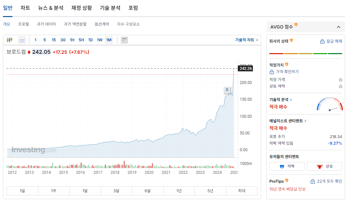Set chart interval to 1M
This screenshot has width=352, height=205.
pyautogui.click(x=109, y=40)
